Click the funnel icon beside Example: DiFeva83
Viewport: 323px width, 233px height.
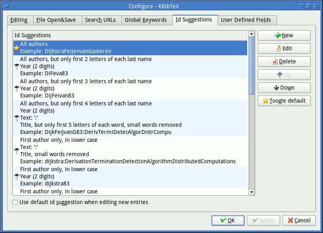pyautogui.click(x=17, y=67)
